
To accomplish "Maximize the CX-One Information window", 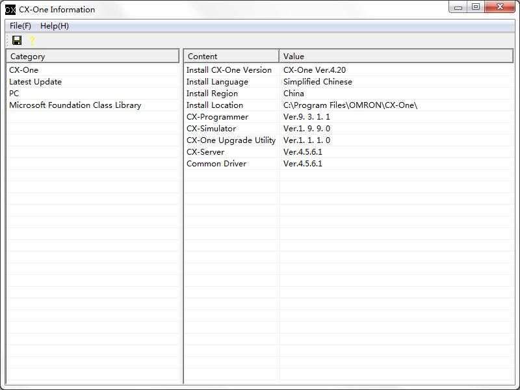I will [x=476, y=7].
